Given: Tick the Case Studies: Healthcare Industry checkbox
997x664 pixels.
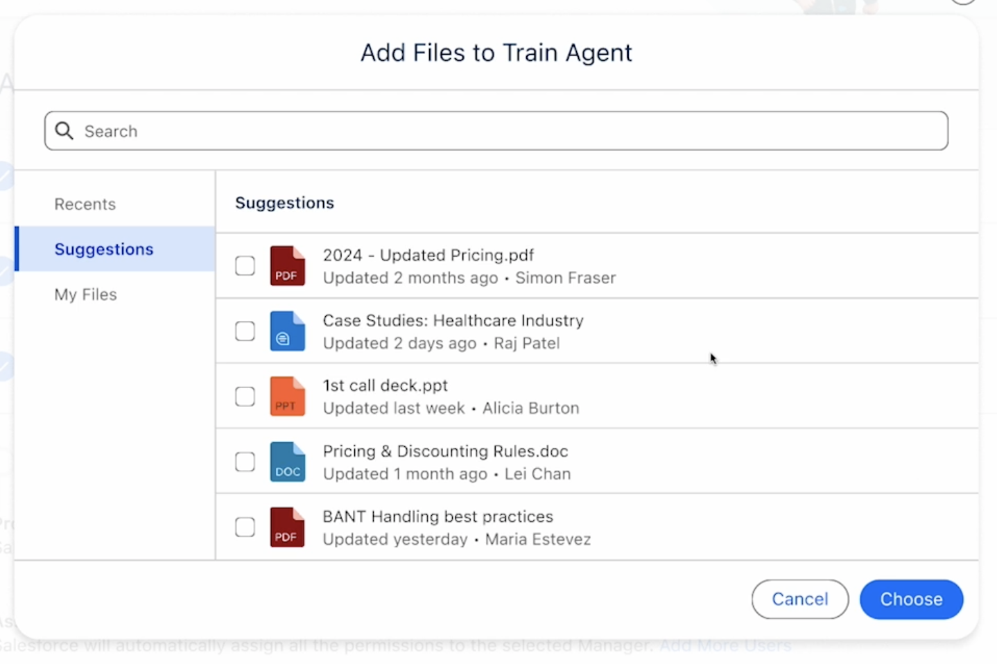Looking at the screenshot, I should pyautogui.click(x=245, y=331).
